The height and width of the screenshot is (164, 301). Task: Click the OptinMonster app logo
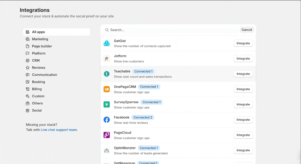107,150
